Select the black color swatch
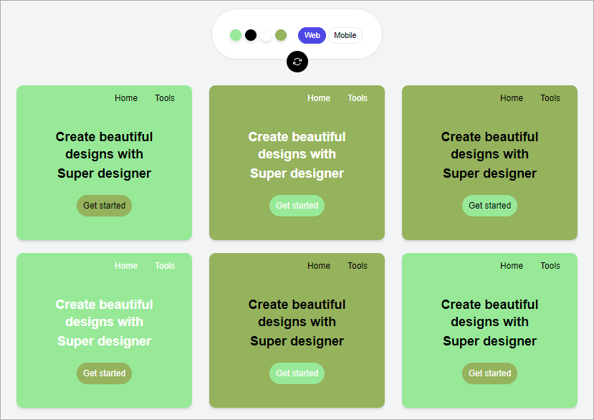Viewport: 594px width, 420px height. tap(251, 34)
